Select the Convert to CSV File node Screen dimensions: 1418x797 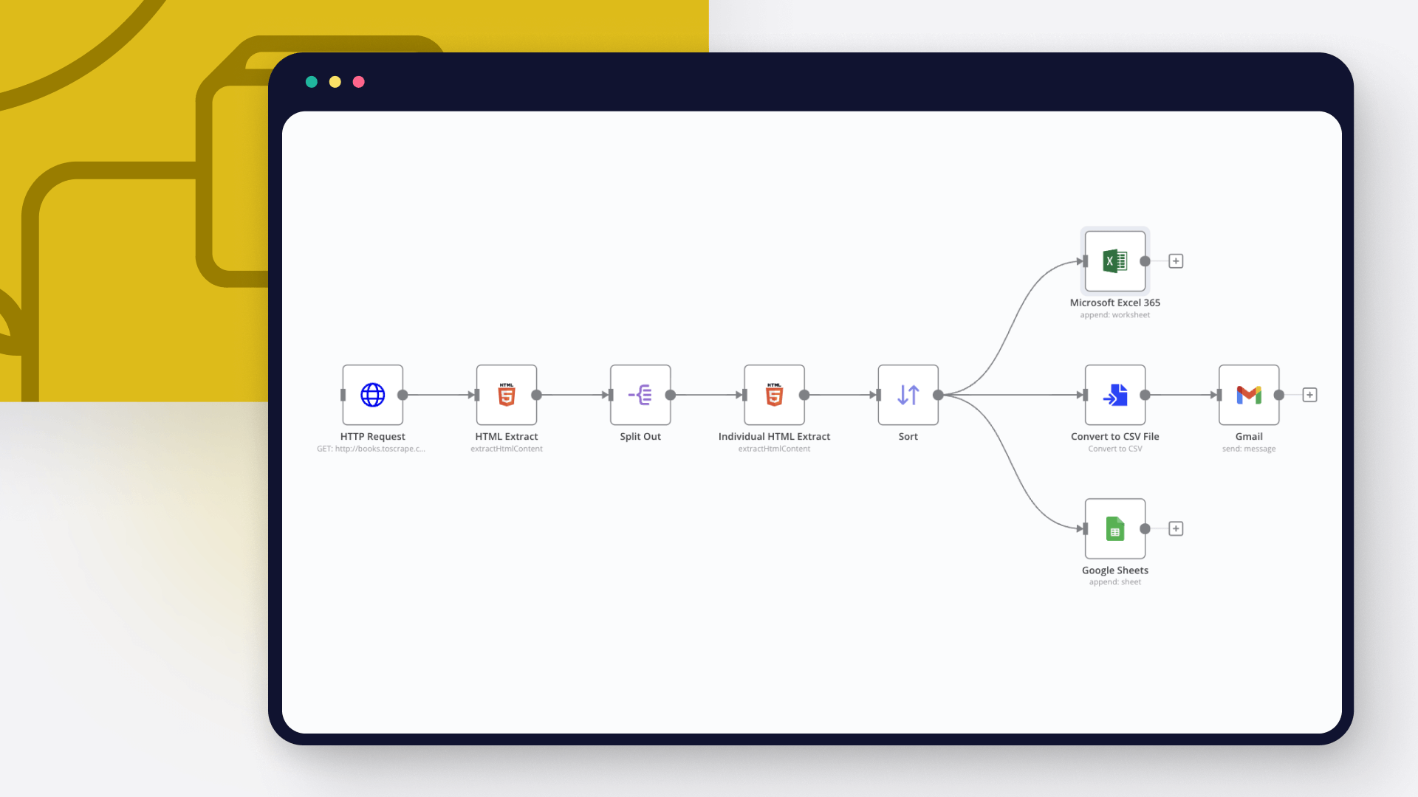point(1115,395)
